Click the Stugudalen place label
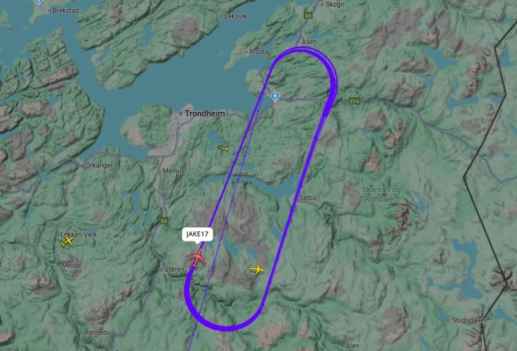 (x=468, y=320)
